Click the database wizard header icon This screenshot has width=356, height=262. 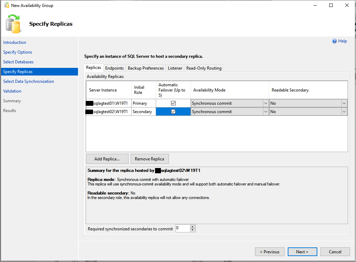[14, 24]
